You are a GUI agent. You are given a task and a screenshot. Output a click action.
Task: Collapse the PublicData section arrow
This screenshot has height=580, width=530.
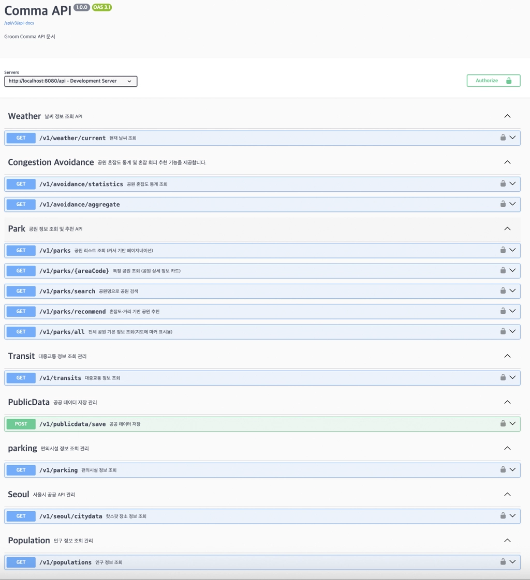507,402
